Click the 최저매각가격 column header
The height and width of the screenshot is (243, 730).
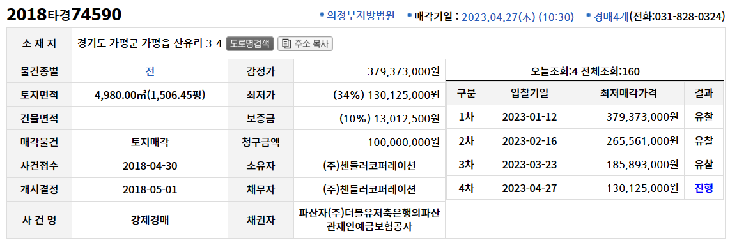coord(628,93)
